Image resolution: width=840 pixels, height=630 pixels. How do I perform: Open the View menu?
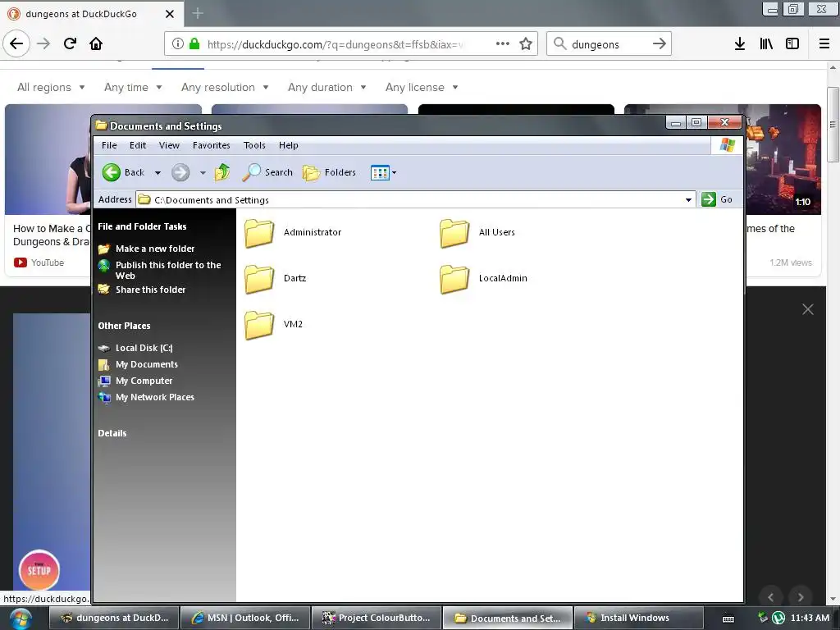169,145
